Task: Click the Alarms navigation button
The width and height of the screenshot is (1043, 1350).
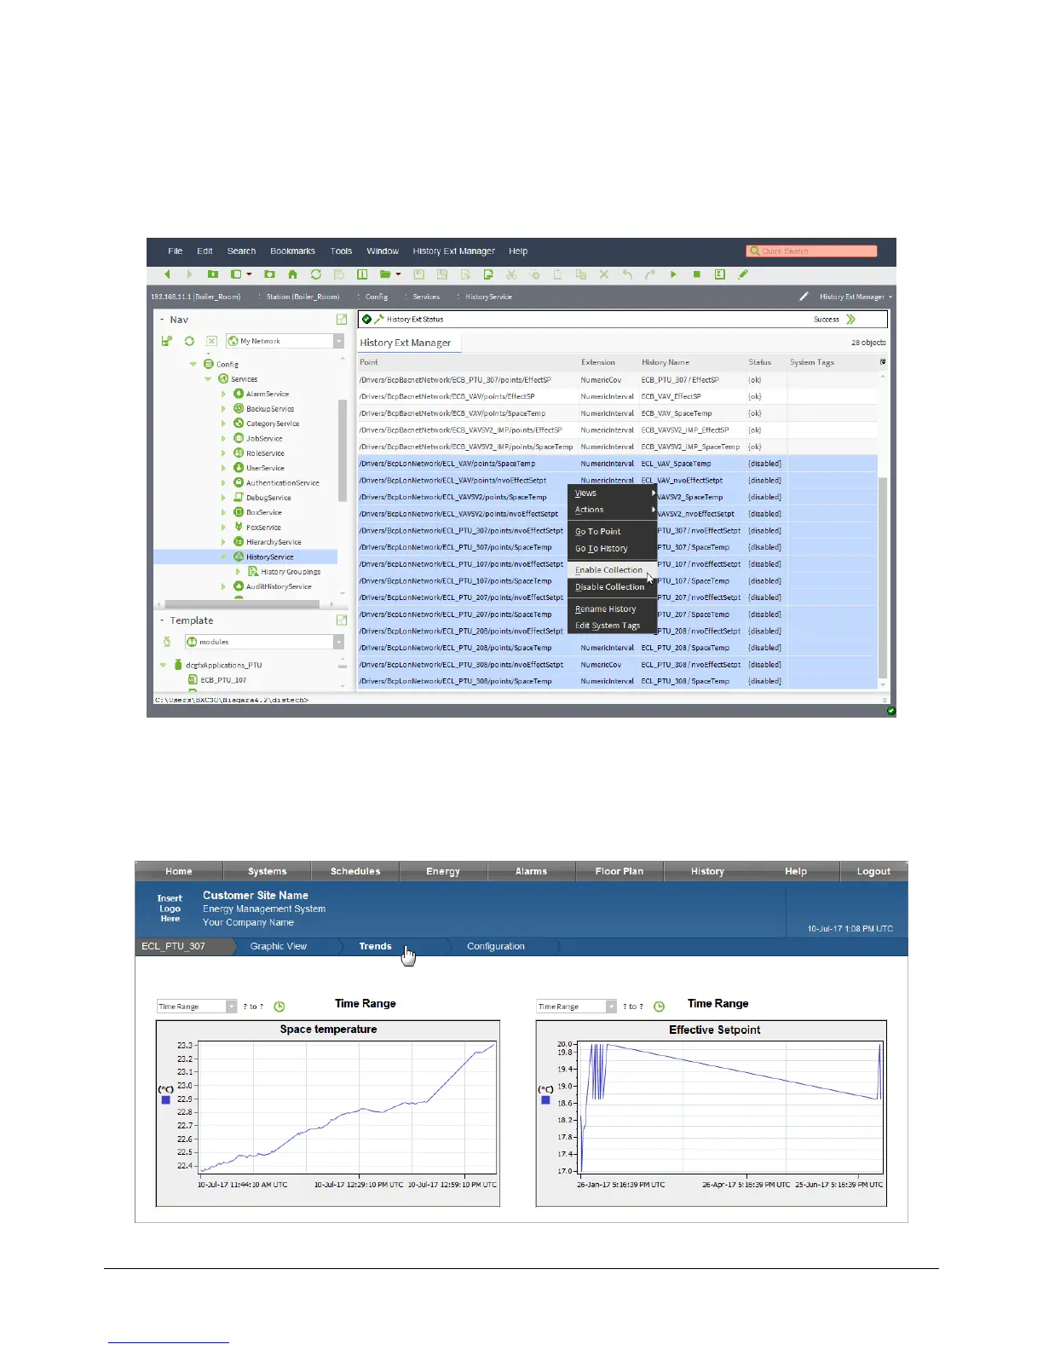Action: 532,871
